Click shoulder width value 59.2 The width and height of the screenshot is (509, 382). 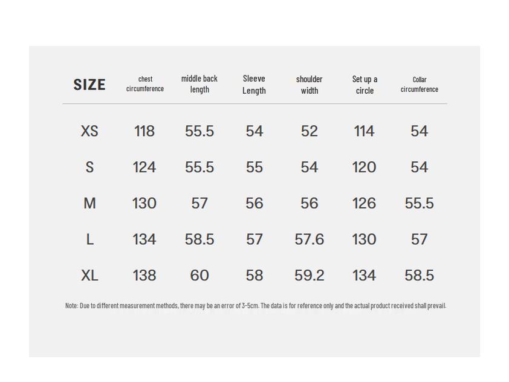tap(309, 276)
